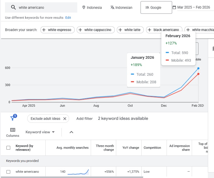
Task: Collapse the chart with chevron arrow
Action: (x=71, y=132)
